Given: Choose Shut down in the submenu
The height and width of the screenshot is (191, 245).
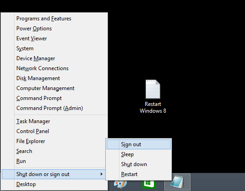Looking at the screenshot, I should pos(138,164).
